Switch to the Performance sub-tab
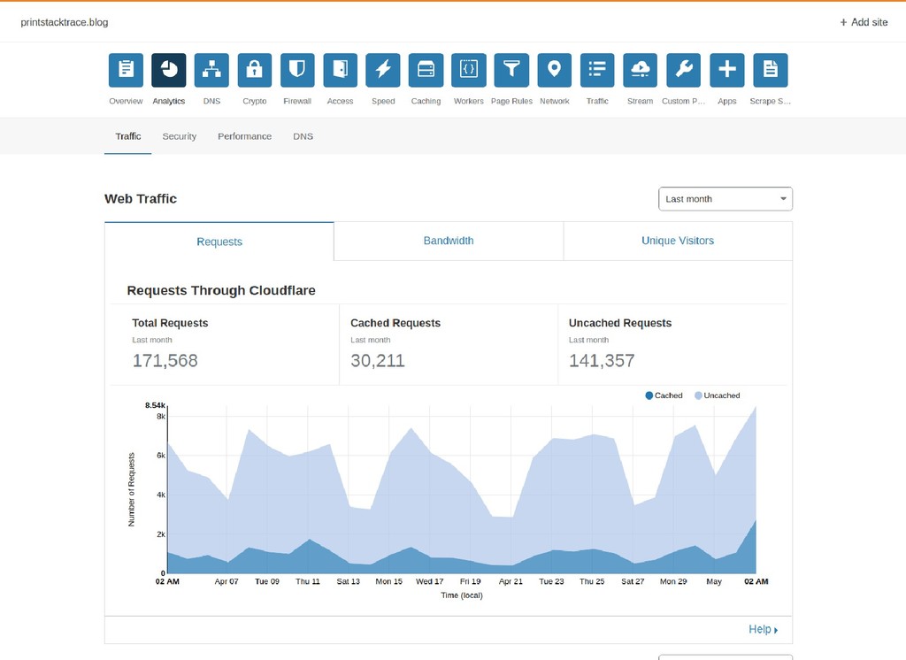 point(244,136)
